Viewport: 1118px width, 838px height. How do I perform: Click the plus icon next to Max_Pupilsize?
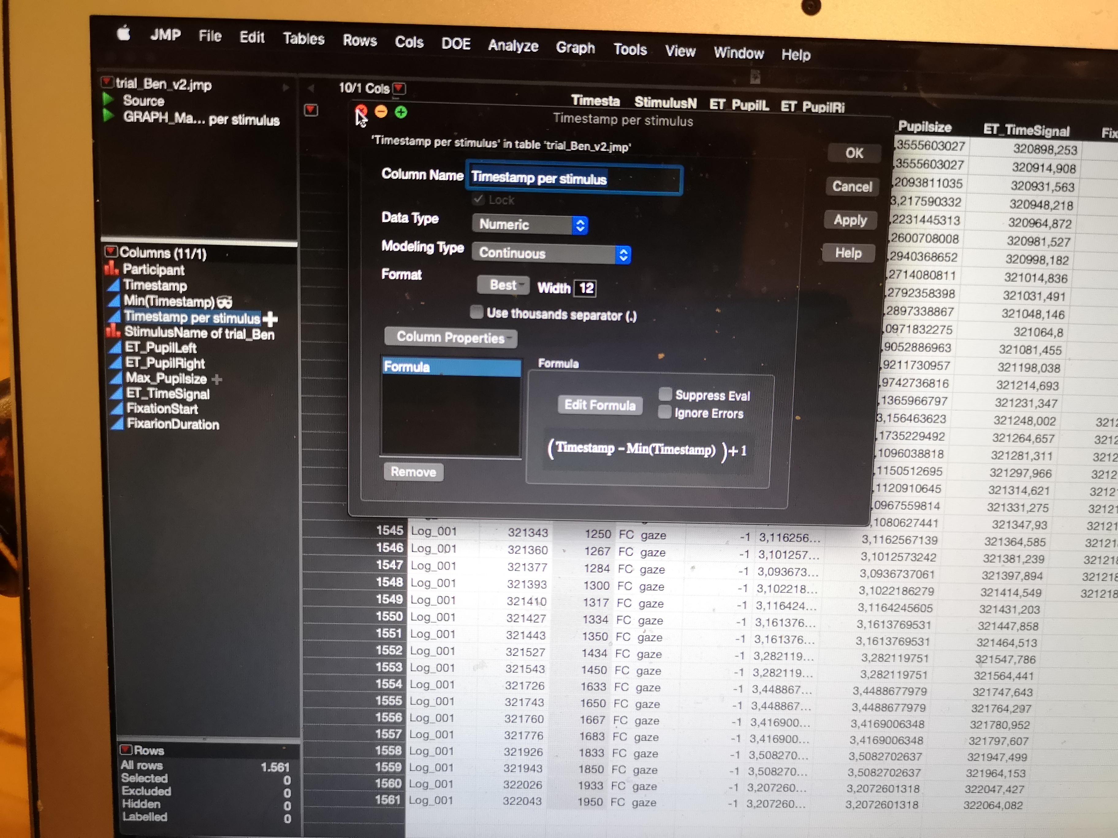coord(217,380)
